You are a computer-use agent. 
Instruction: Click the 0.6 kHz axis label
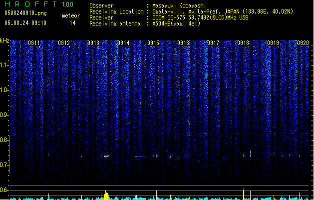point(4,190)
